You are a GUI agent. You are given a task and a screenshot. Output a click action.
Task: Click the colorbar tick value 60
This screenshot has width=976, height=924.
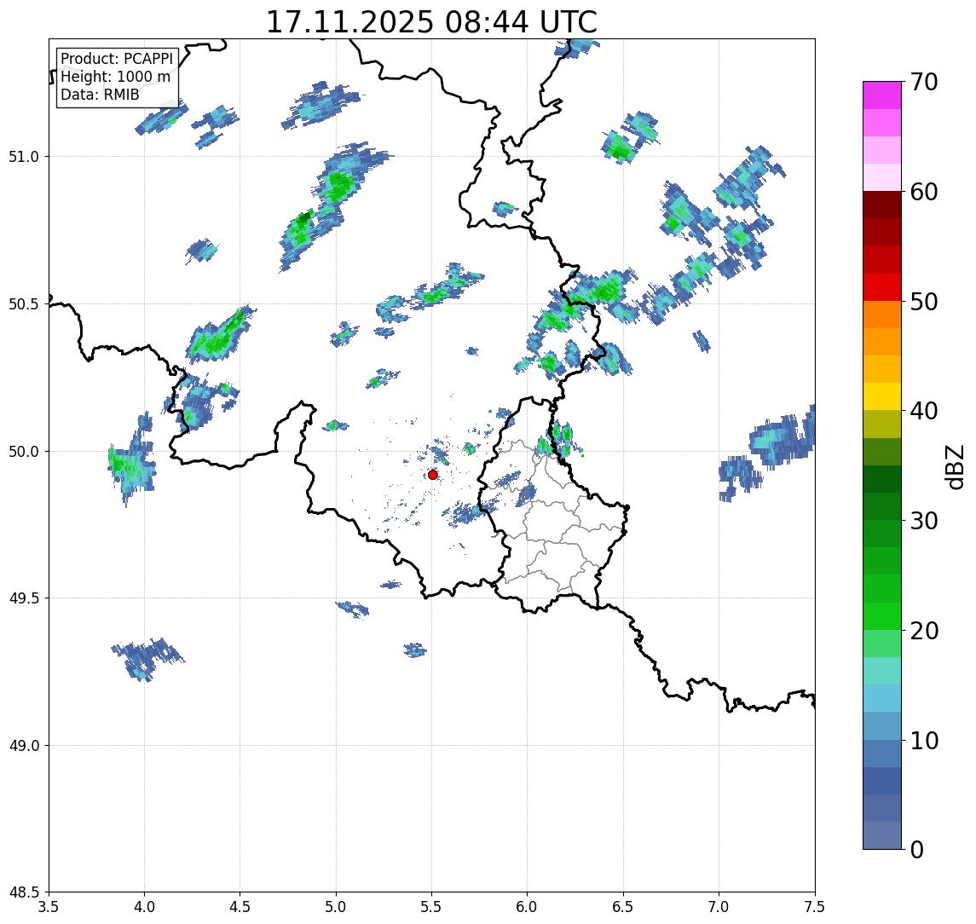pyautogui.click(x=924, y=192)
